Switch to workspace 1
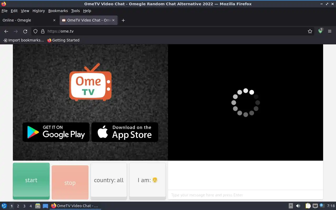 [12, 206]
